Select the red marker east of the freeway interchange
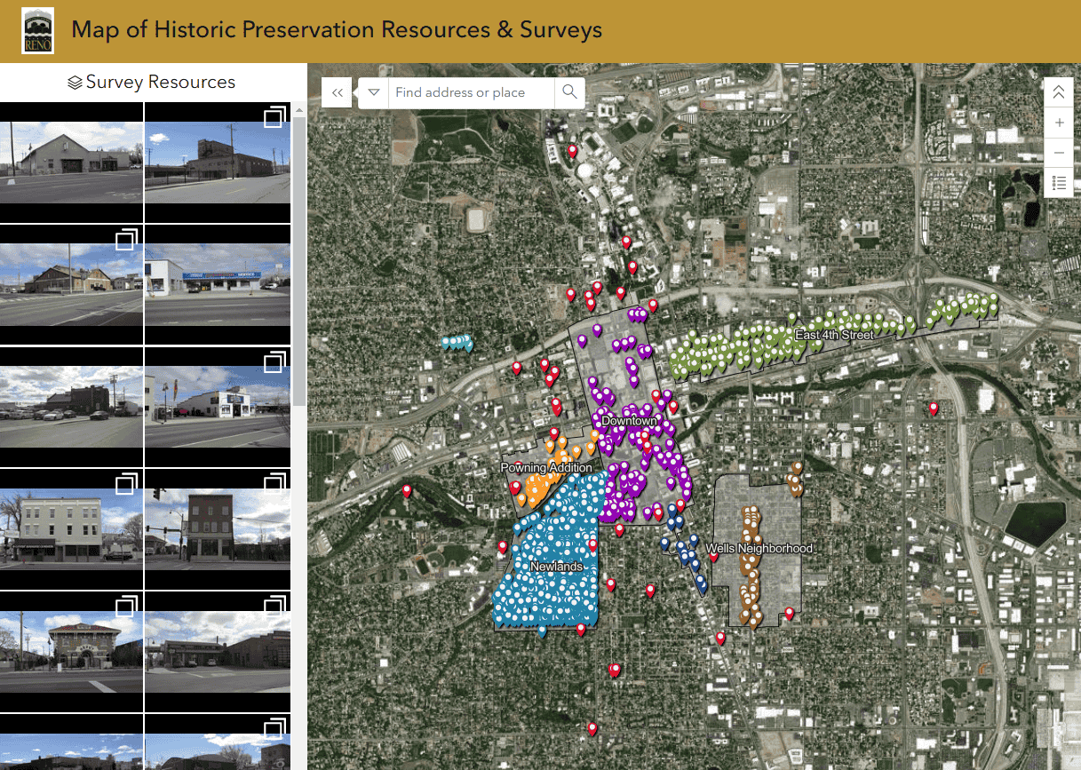 pyautogui.click(x=934, y=409)
